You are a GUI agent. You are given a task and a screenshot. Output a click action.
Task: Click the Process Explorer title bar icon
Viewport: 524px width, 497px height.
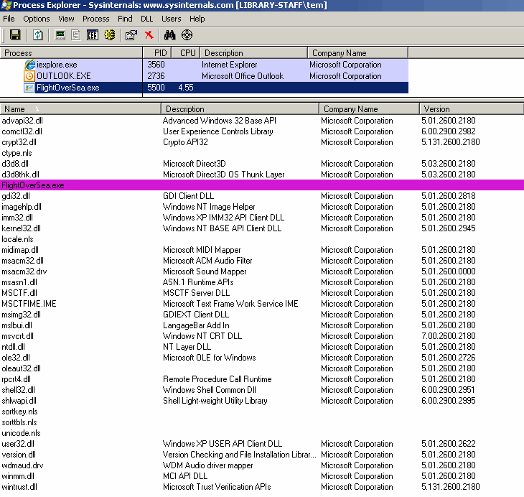[x=6, y=5]
